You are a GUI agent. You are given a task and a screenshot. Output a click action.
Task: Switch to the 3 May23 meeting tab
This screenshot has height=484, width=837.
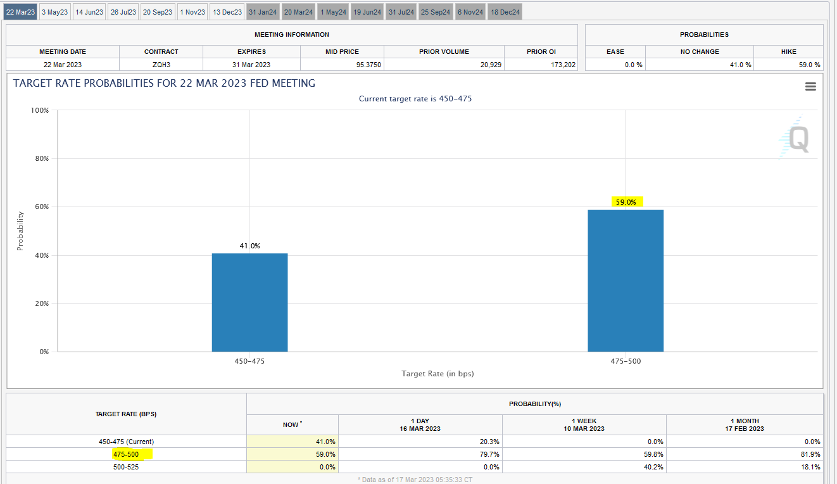coord(54,12)
